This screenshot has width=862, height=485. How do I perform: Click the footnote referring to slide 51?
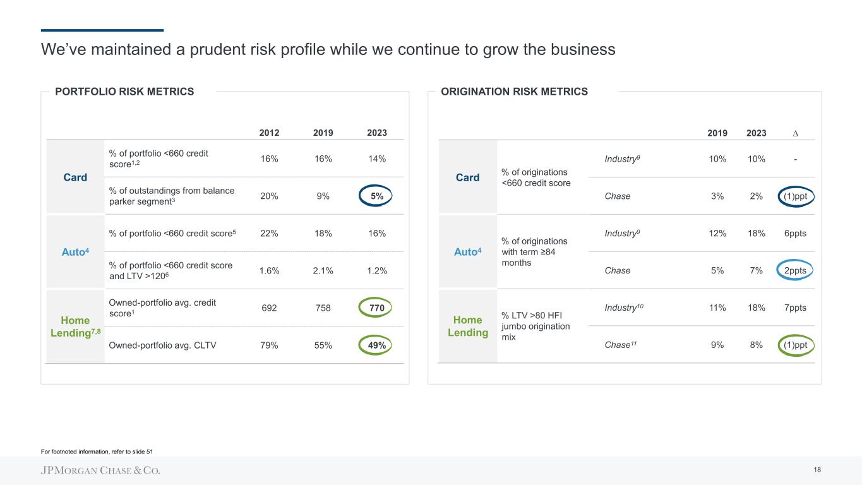click(97, 451)
